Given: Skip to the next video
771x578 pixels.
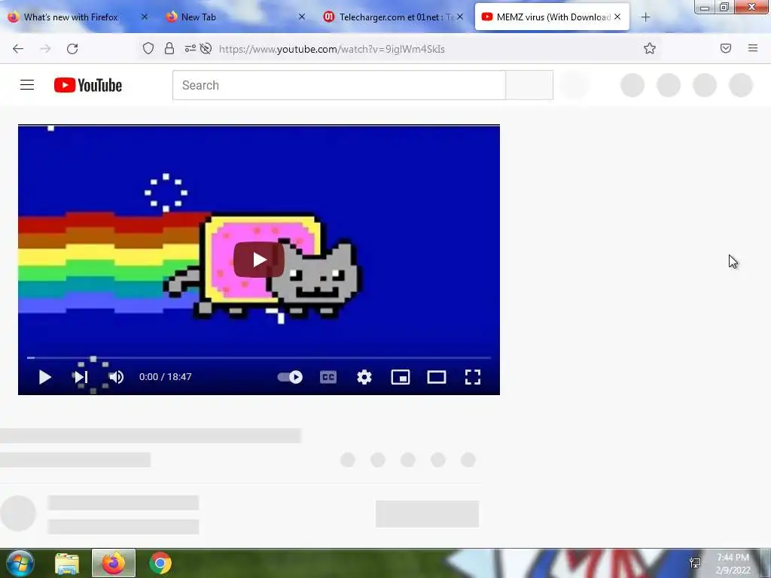Looking at the screenshot, I should [81, 377].
